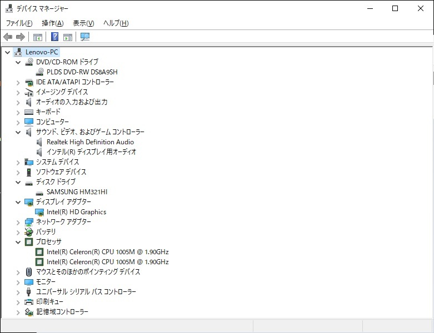The image size is (434, 333).
Task: Select the キーボード category label
Action: coord(48,112)
